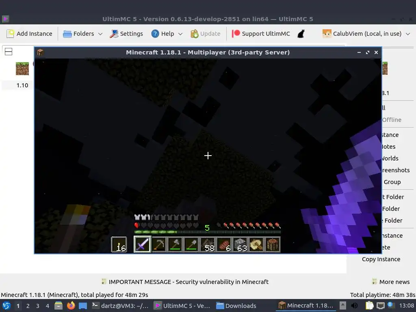Switch to workspace 1
Image resolution: width=416 pixels, height=312 pixels.
pyautogui.click(x=18, y=306)
